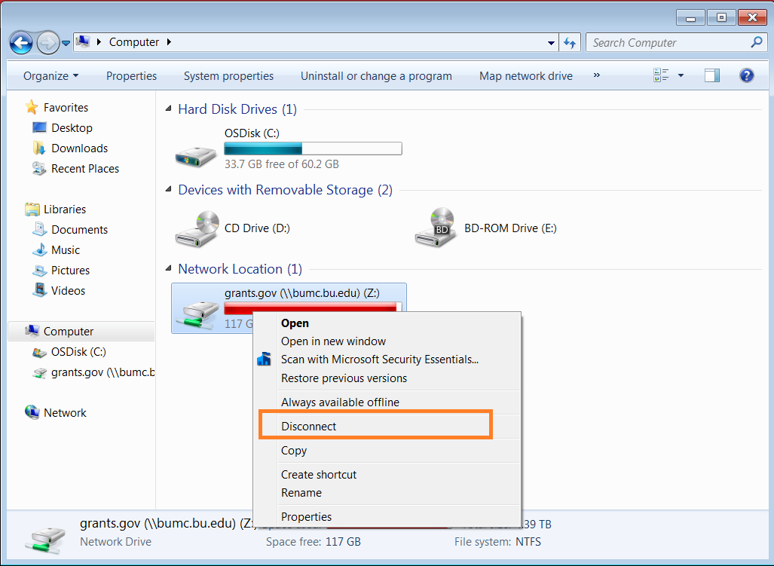Click the Change your view icon
The width and height of the screenshot is (774, 566).
click(661, 75)
